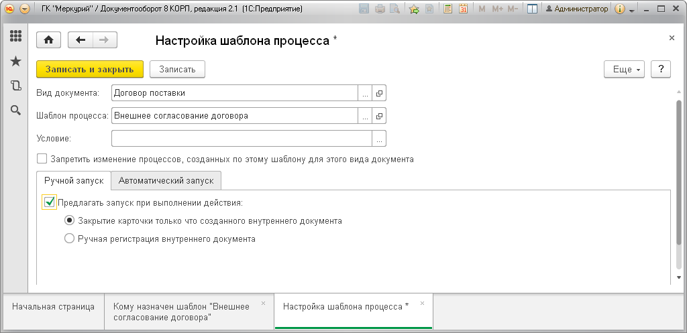Close the Кому назначен шаблон tab
687x333 pixels.
pos(263,303)
